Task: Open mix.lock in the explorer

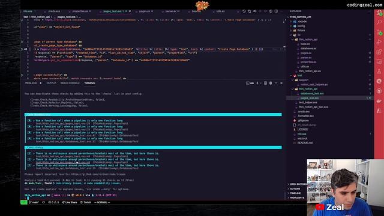Action: point(302,139)
